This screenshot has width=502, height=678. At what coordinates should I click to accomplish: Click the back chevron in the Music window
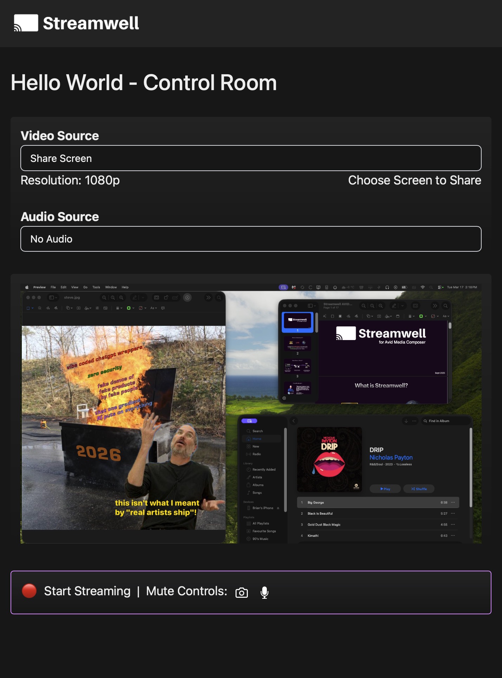click(x=294, y=421)
